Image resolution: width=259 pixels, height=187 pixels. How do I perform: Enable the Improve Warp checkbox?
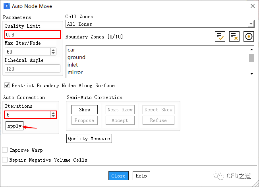coord(5,150)
